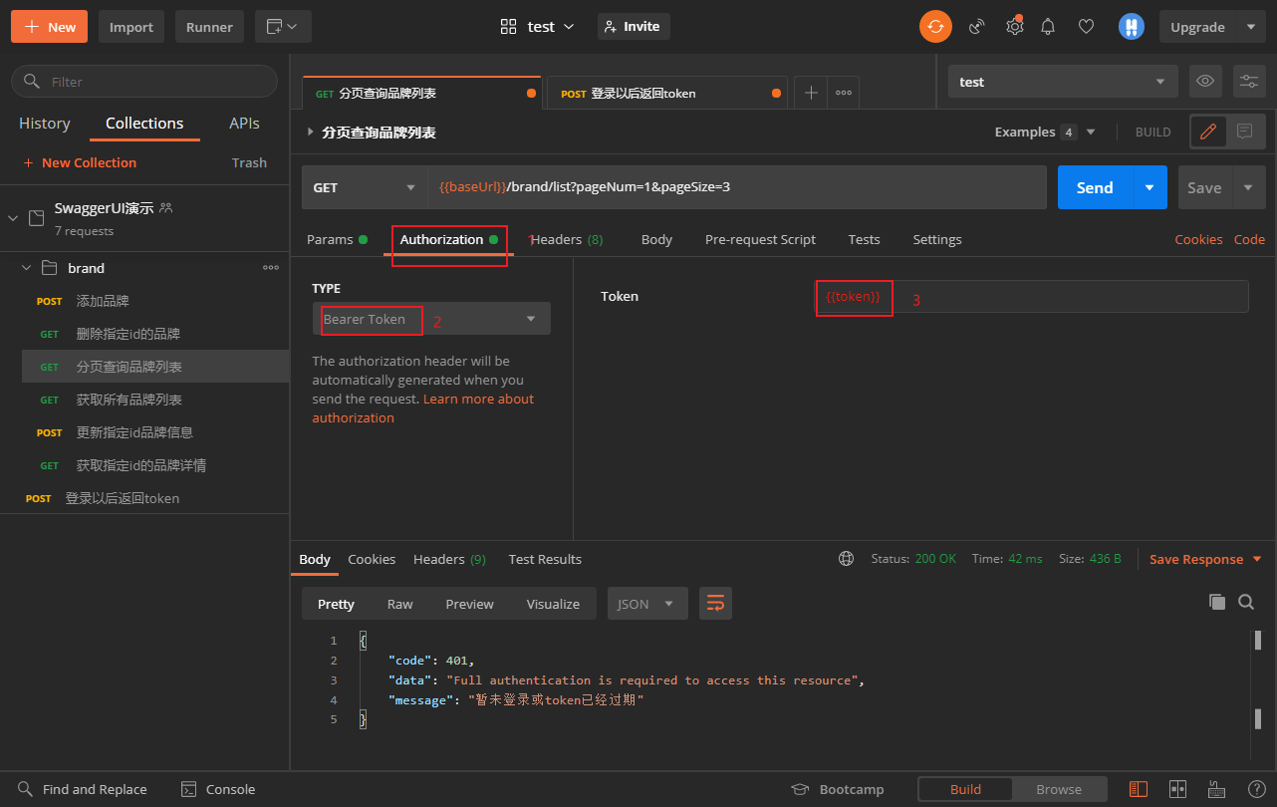Open the test environment dropdown
Screen dimensions: 1277x807
click(1063, 82)
